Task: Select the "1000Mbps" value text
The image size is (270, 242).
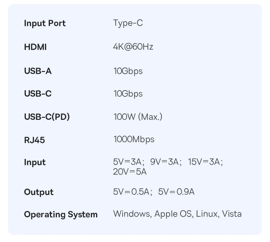Action: pyautogui.click(x=134, y=140)
